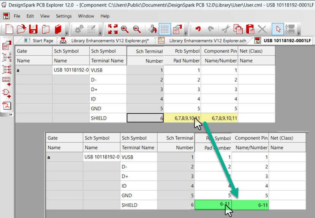This screenshot has width=315, height=218.
Task: Click Sch Terminal Number header in upper table
Action: [x=145, y=56]
